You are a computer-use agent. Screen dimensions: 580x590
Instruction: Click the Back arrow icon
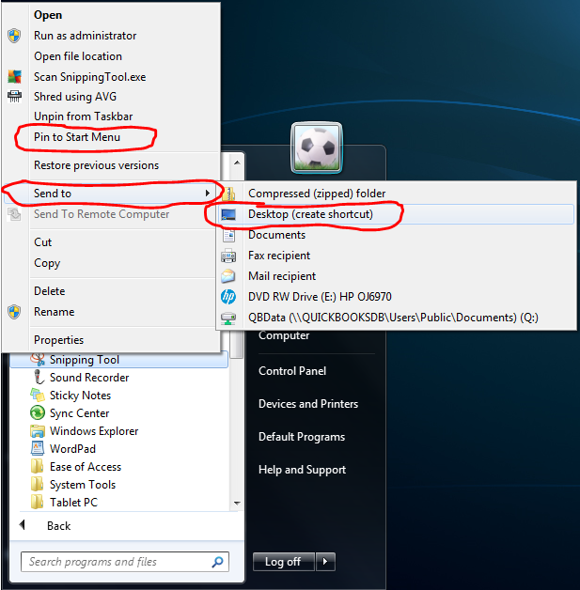coord(23,524)
